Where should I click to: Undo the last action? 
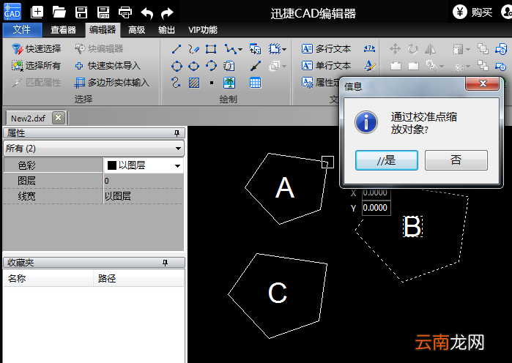[x=147, y=13]
